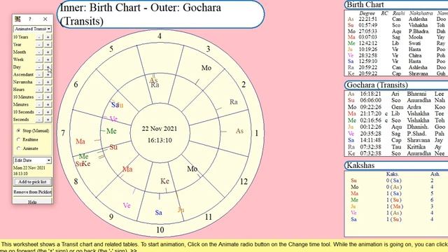Select Animate radio button
Viewport: 448px width, 252px height.
click(19, 148)
